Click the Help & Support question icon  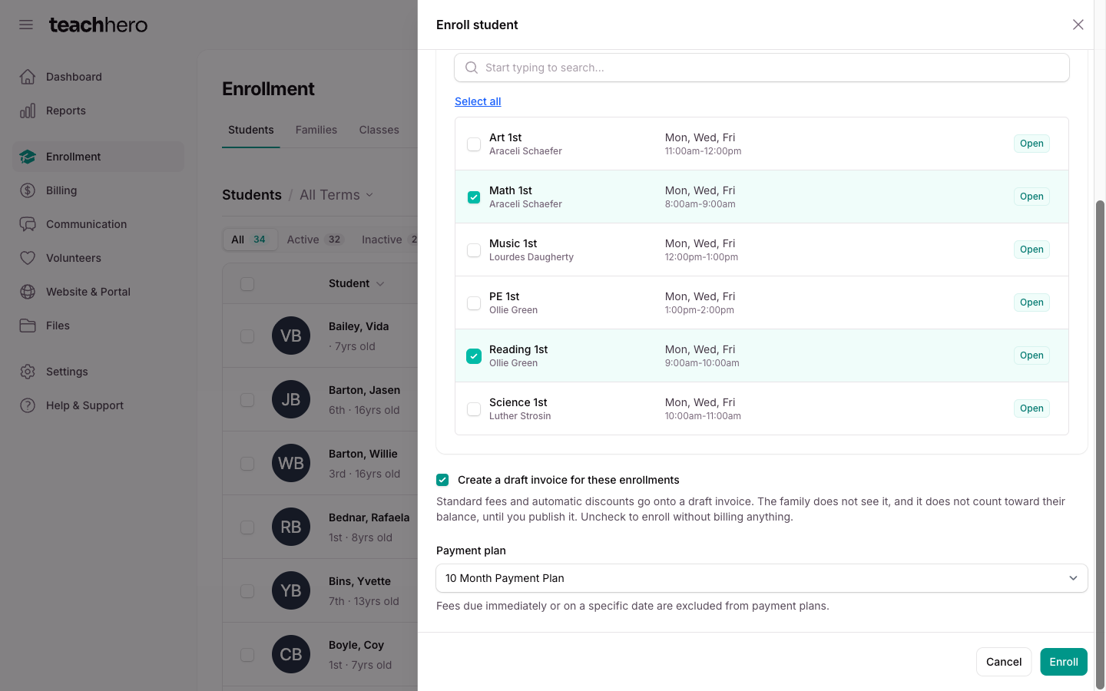pyautogui.click(x=28, y=405)
